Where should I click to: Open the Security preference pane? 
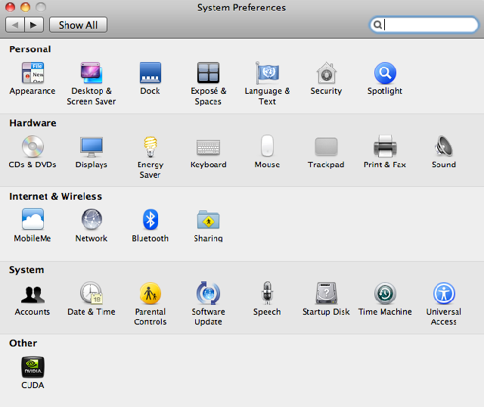326,74
